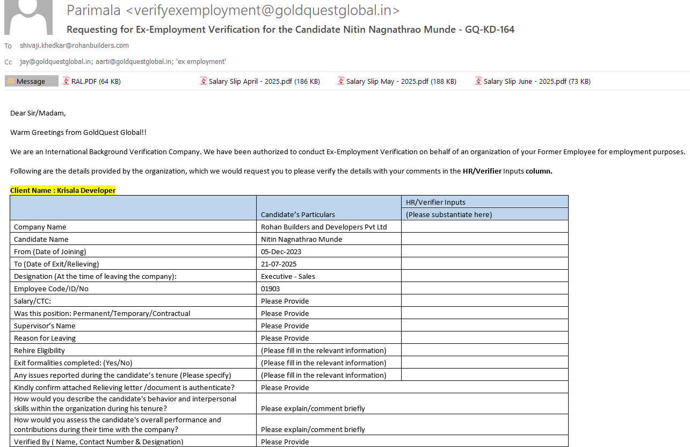This screenshot has width=690, height=447.
Task: Click aarti@goldquestglobal.in in the Cc line
Action: (133, 62)
